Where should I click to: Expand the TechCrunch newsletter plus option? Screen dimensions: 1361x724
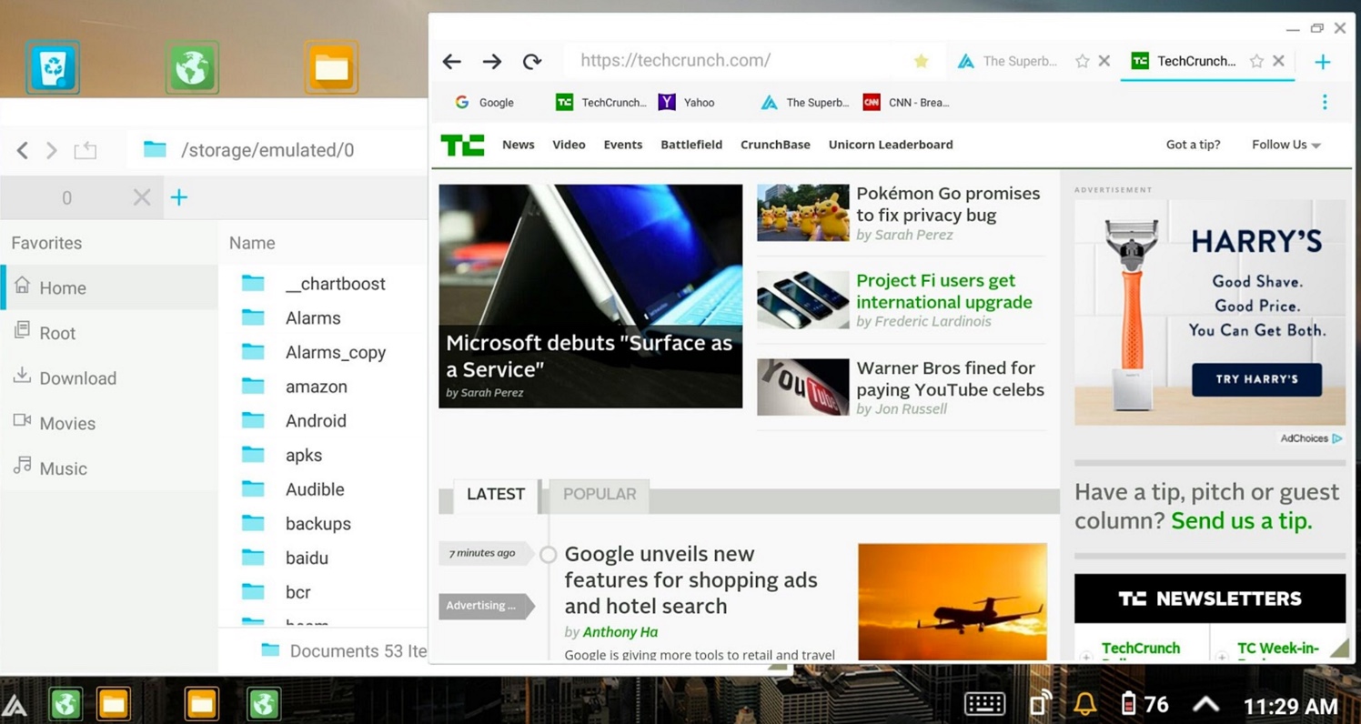tap(1086, 656)
